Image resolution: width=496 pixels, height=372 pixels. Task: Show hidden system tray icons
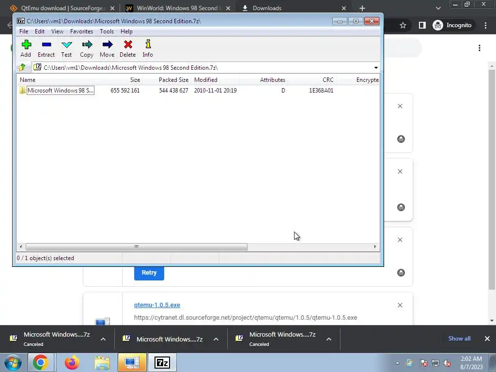pos(397,363)
